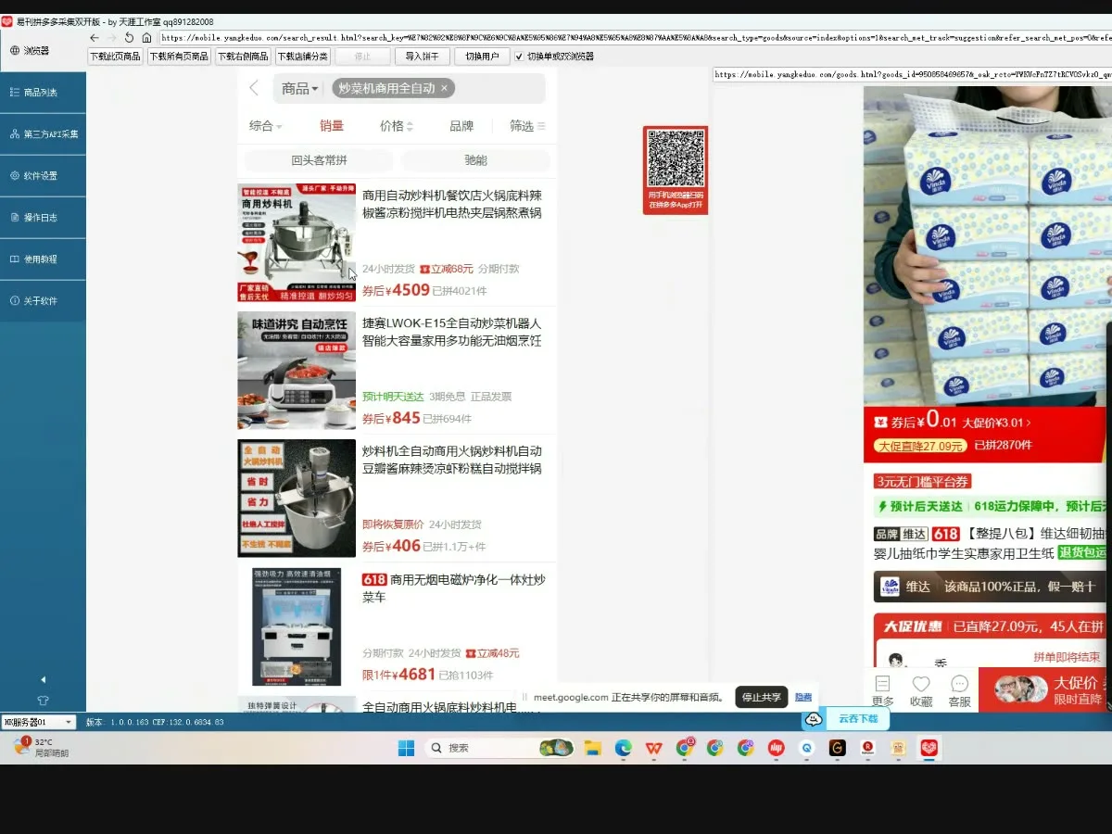Open the 商用无烟电磁炉净化一体灶 title

(454, 588)
